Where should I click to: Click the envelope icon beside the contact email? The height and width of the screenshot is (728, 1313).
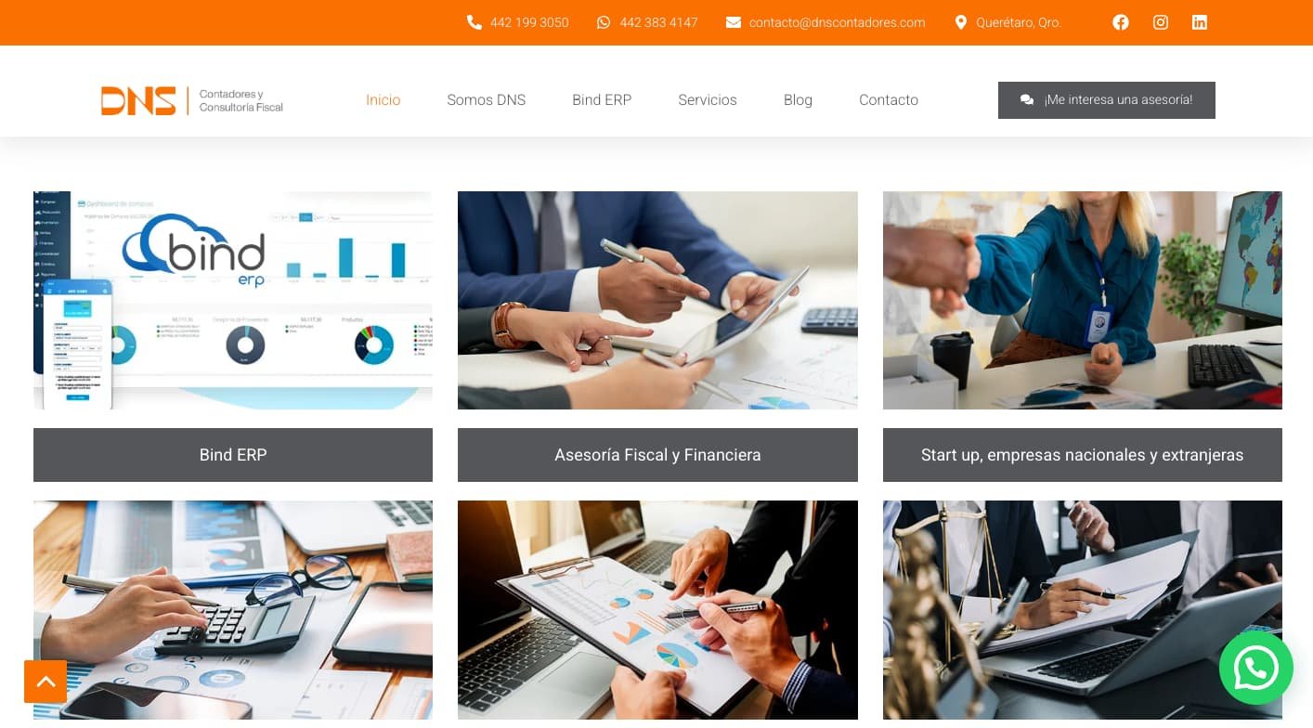(x=734, y=22)
